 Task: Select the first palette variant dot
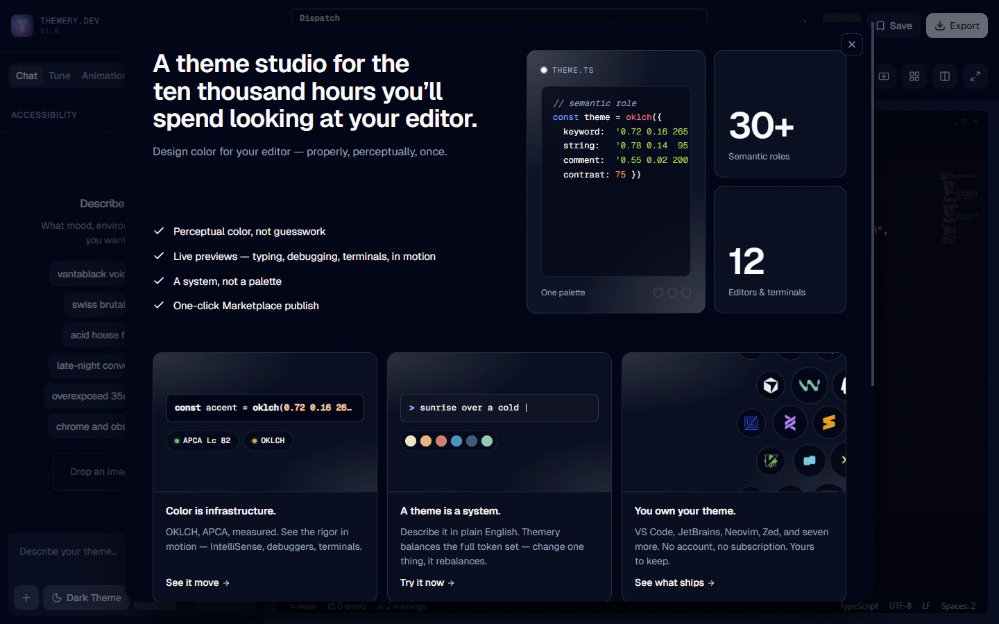coord(658,293)
